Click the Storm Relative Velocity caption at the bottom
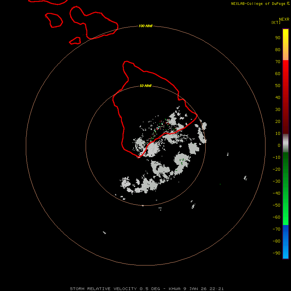Screen dimensions: 291x291 [x=147, y=289]
